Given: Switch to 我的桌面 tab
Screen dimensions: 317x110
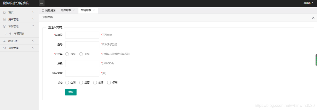Looking at the screenshot, I should pyautogui.click(x=48, y=10).
